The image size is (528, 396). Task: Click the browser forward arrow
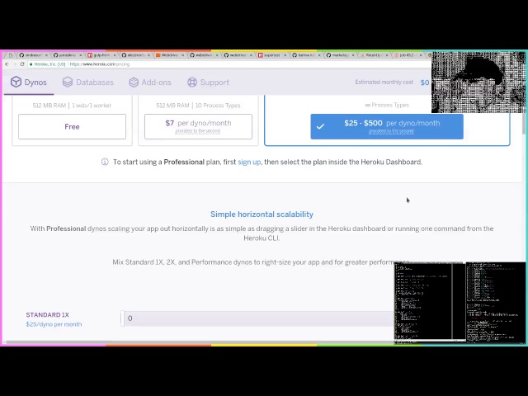pos(15,64)
